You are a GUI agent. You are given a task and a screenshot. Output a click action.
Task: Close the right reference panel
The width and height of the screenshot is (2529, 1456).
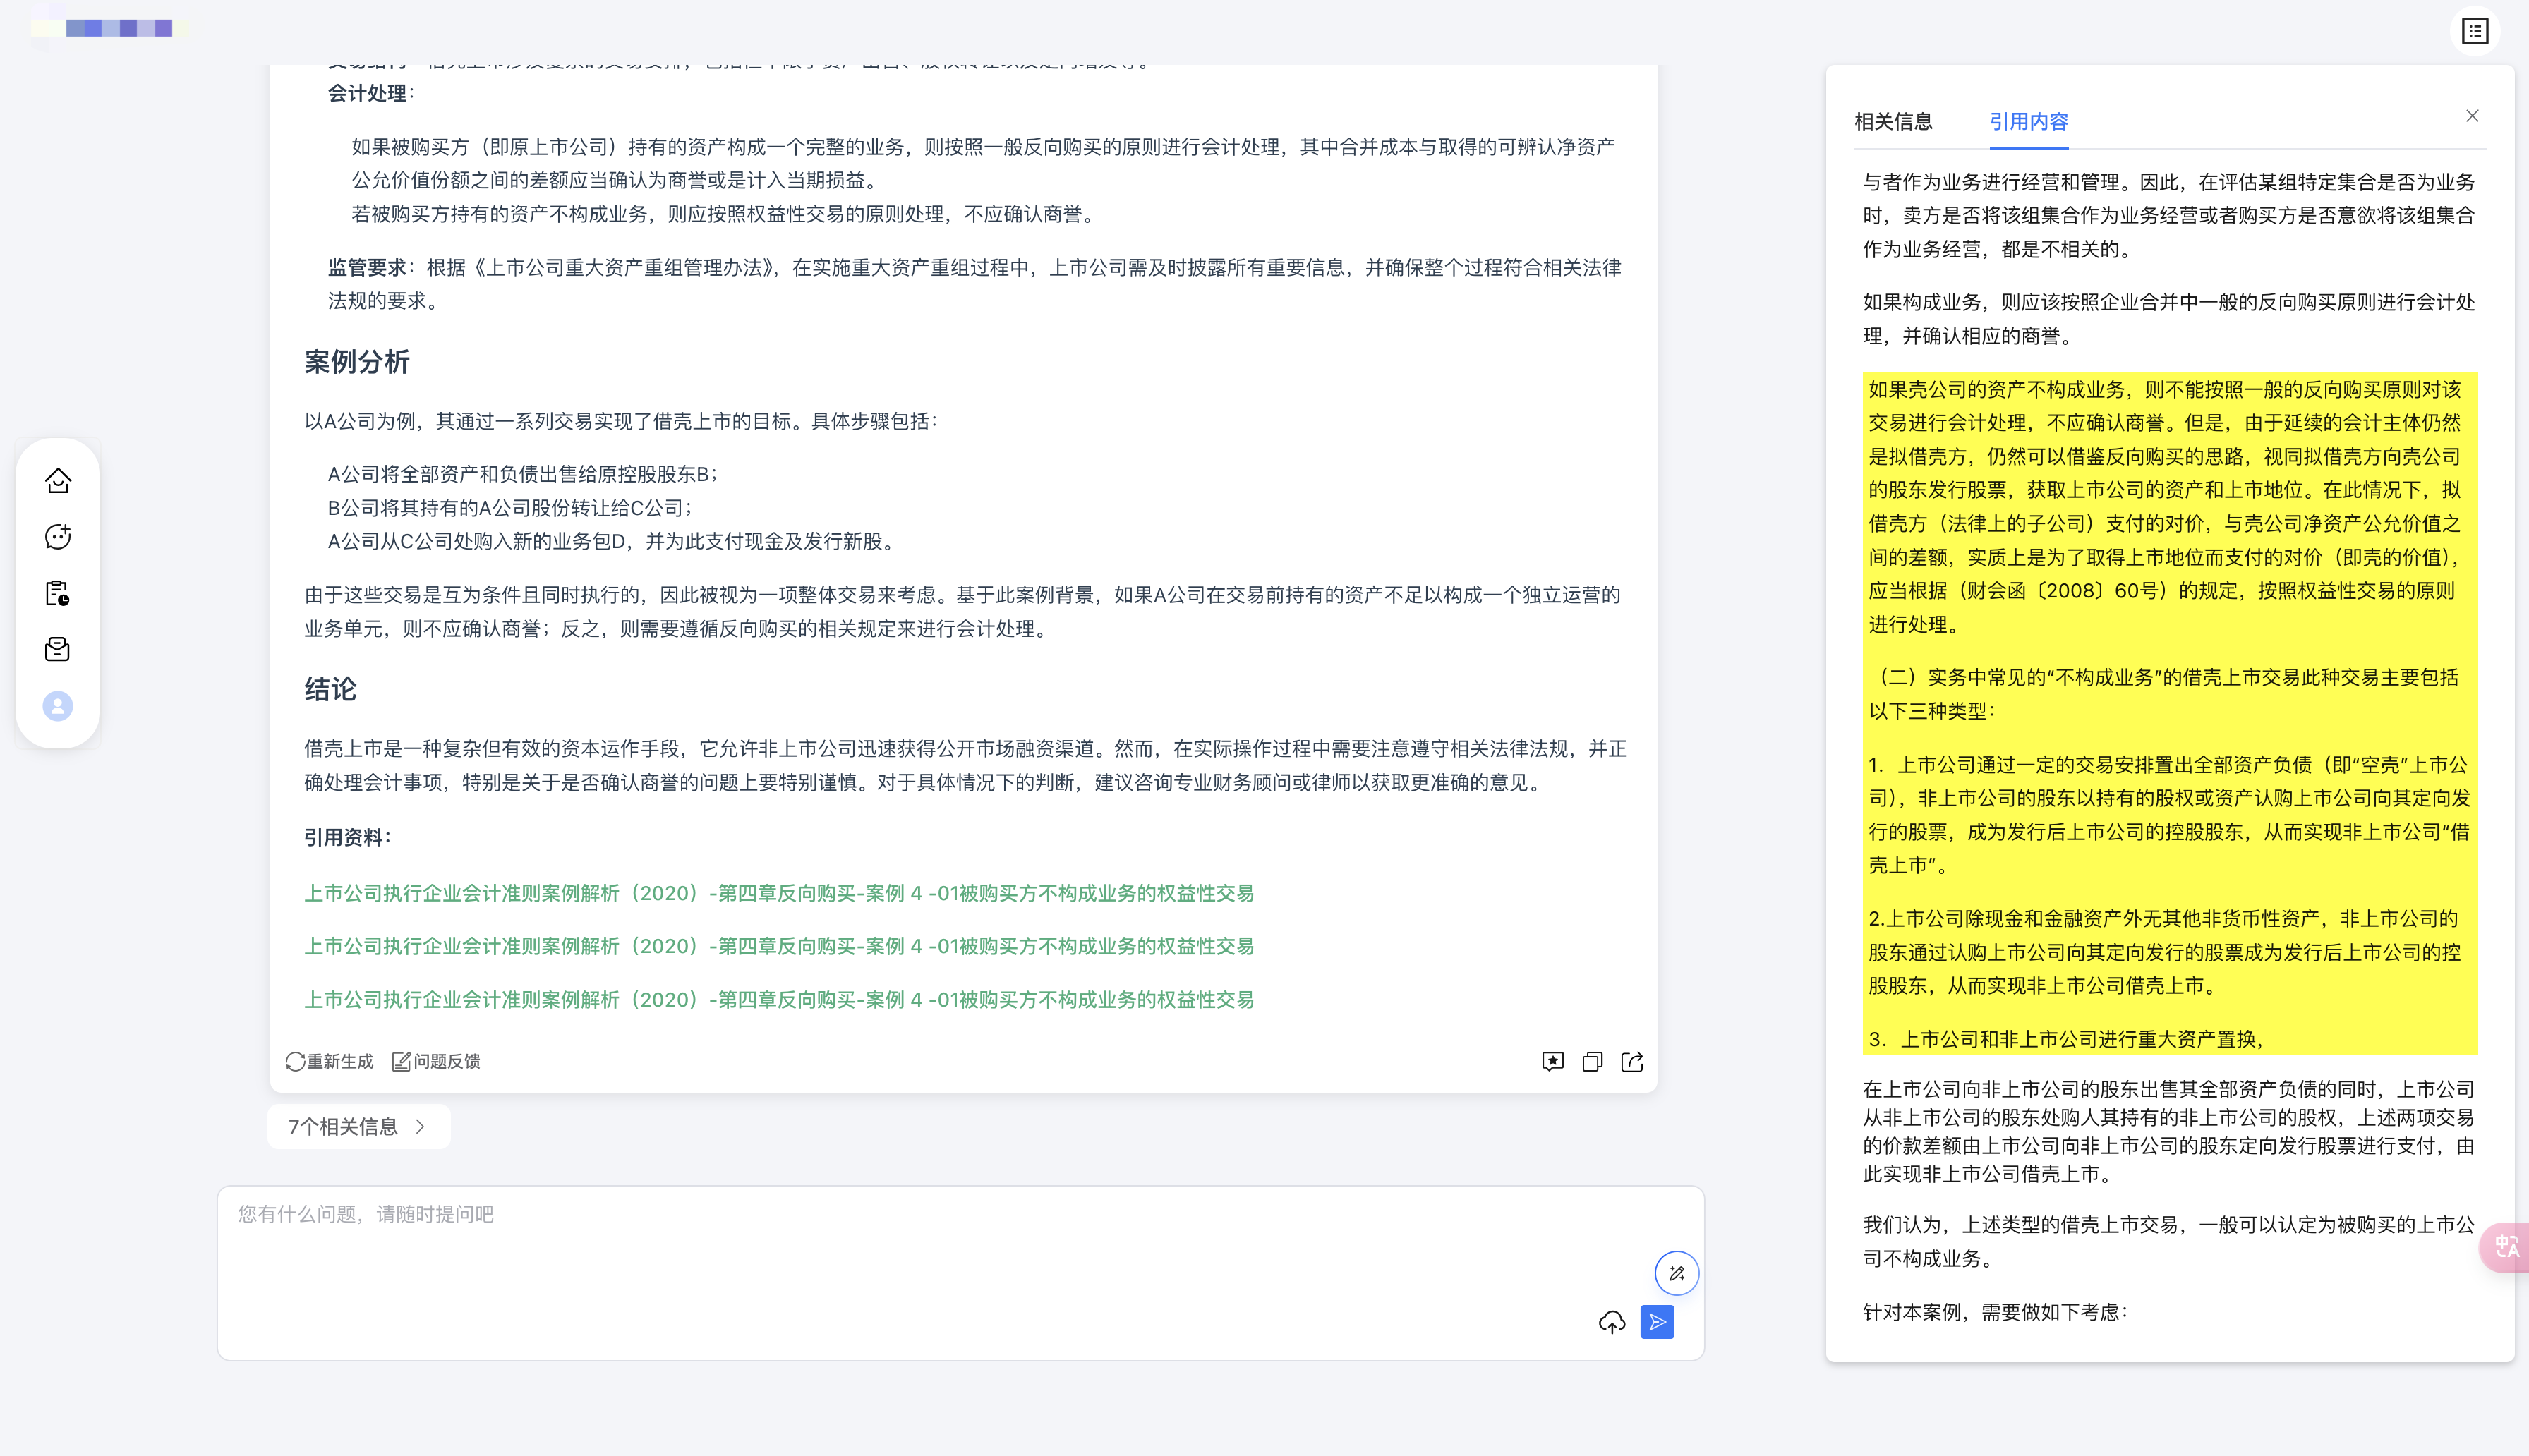(2472, 116)
